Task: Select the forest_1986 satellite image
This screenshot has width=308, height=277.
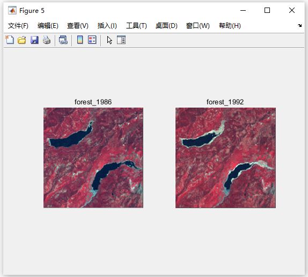Action: (93, 158)
